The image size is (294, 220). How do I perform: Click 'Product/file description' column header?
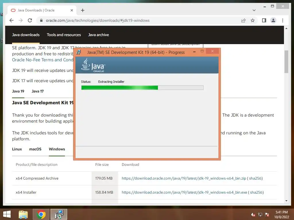click(x=36, y=165)
